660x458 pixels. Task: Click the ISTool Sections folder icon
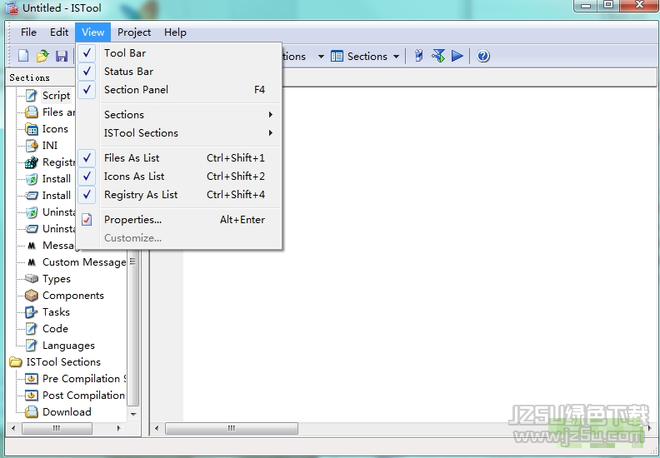(16, 361)
